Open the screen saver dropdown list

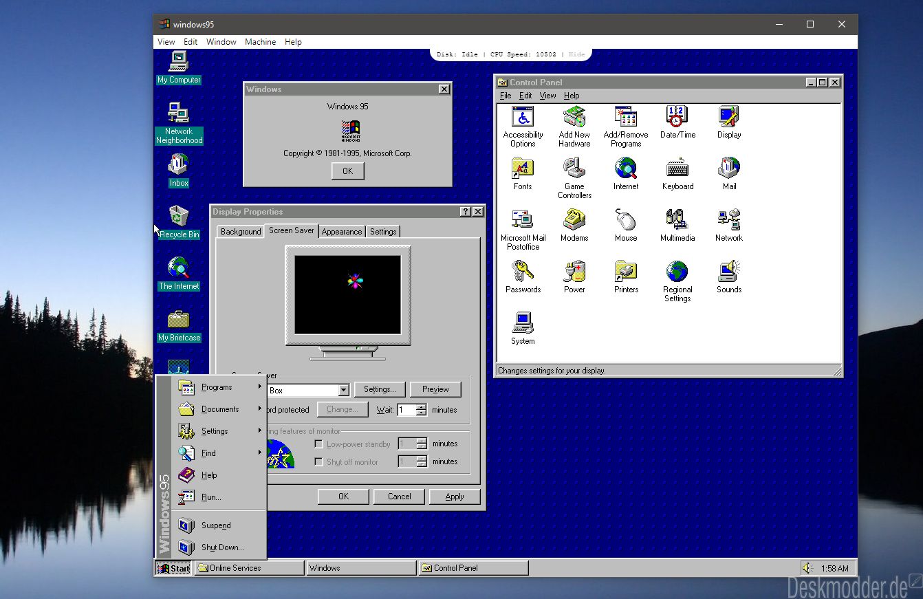(x=344, y=391)
